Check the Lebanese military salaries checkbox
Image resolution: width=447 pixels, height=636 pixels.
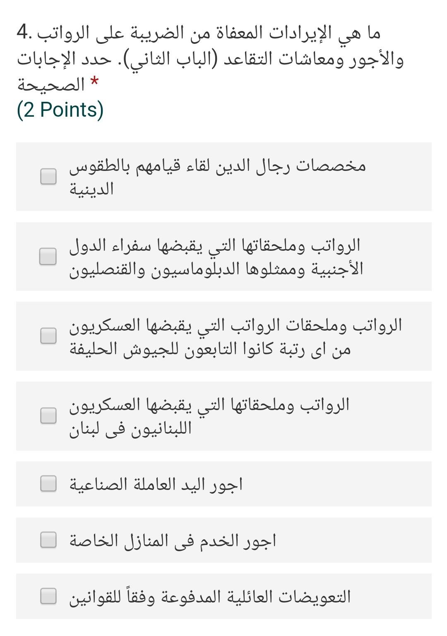(x=48, y=415)
